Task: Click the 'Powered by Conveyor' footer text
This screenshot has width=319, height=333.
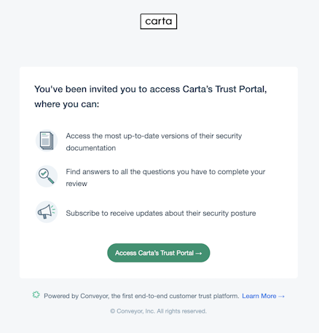Action: (141, 296)
